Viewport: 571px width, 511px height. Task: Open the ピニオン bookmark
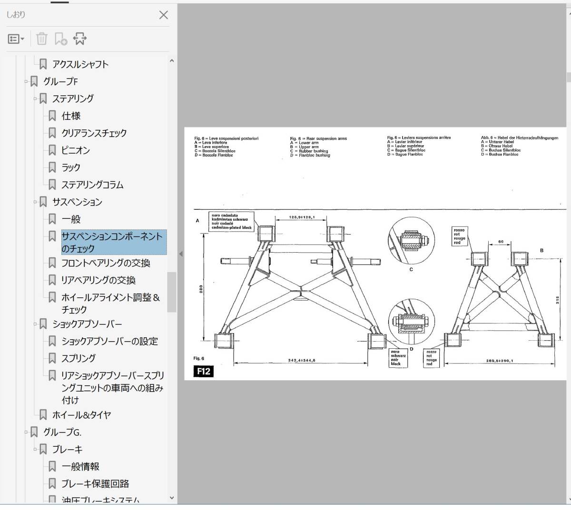click(76, 150)
